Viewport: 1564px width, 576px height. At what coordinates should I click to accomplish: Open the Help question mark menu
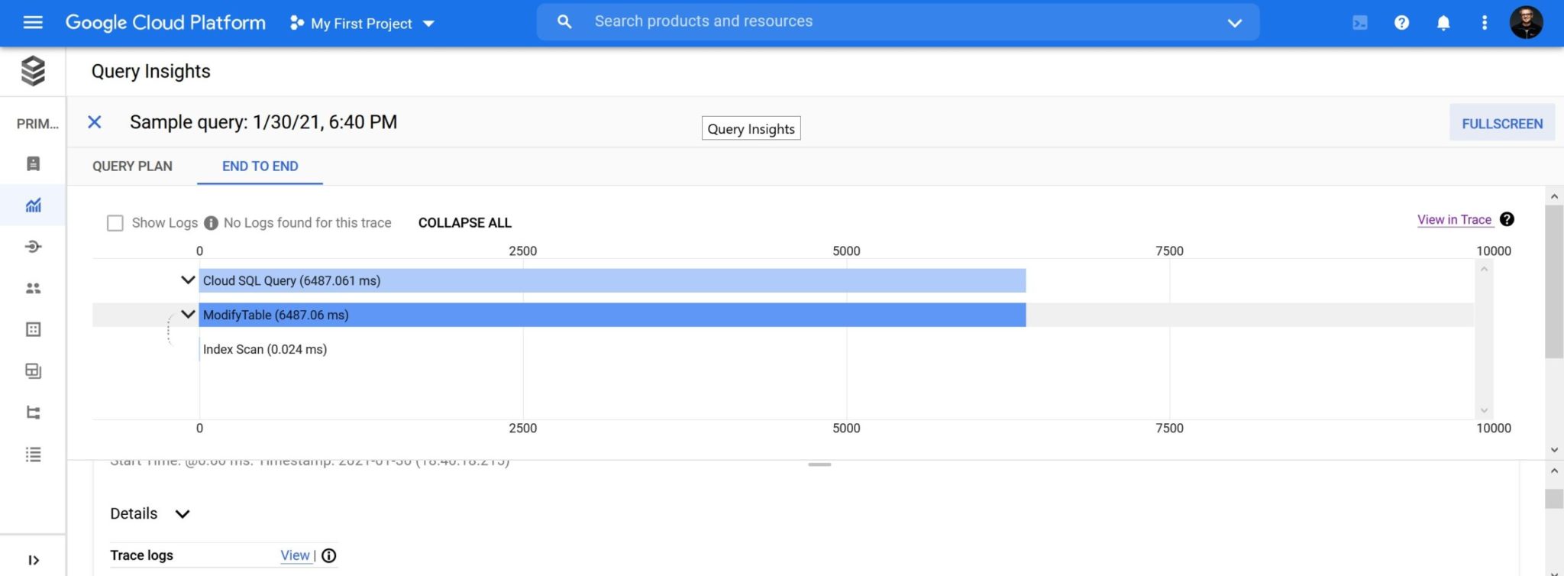coord(1401,23)
